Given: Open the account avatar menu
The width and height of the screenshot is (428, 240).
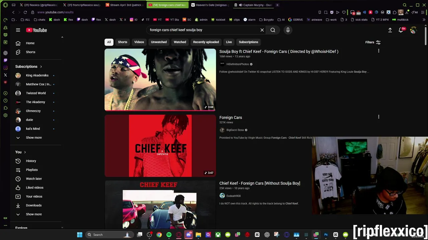Looking at the screenshot, I should point(413,30).
